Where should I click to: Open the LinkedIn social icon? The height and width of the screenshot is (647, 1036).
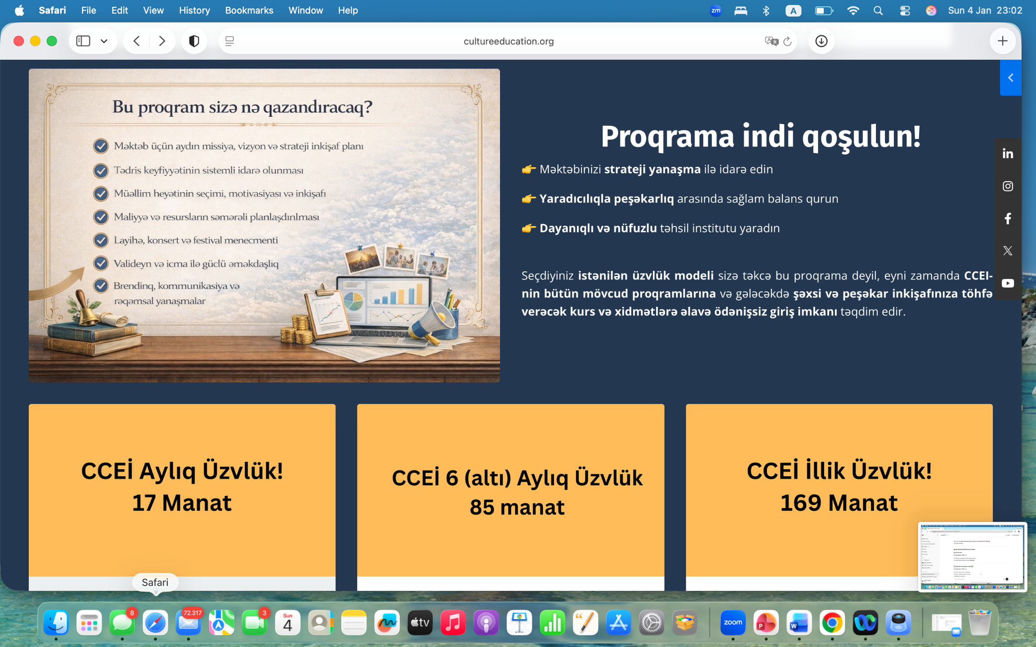pos(1008,154)
